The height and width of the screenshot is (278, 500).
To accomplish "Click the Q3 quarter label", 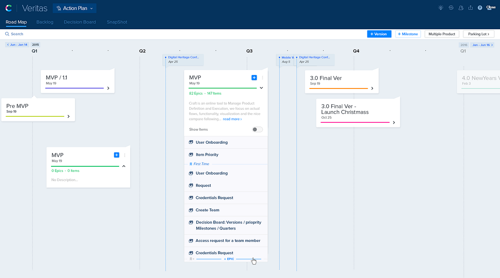I will tap(250, 51).
